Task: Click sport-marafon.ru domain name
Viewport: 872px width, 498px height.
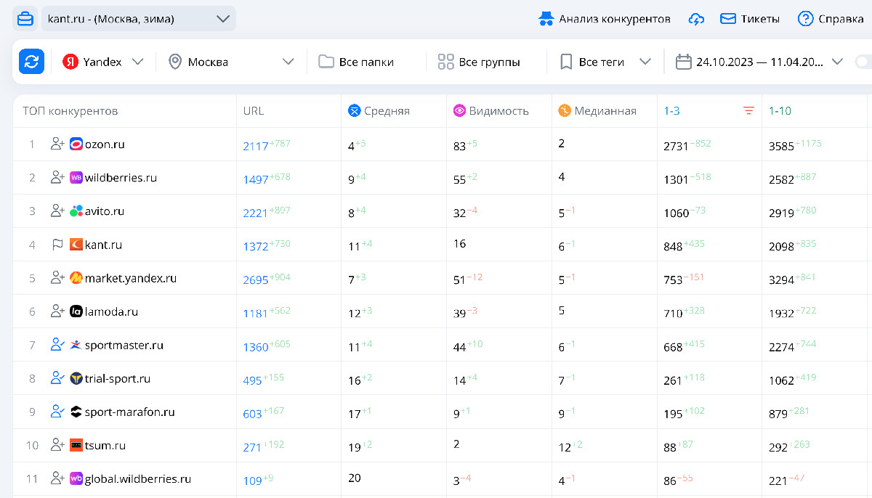Action: (x=130, y=412)
